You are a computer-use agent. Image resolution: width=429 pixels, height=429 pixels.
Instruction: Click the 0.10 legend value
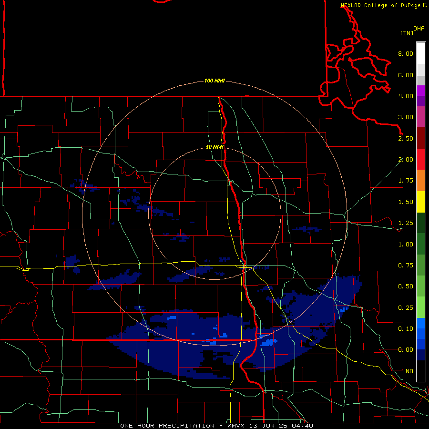pos(406,329)
